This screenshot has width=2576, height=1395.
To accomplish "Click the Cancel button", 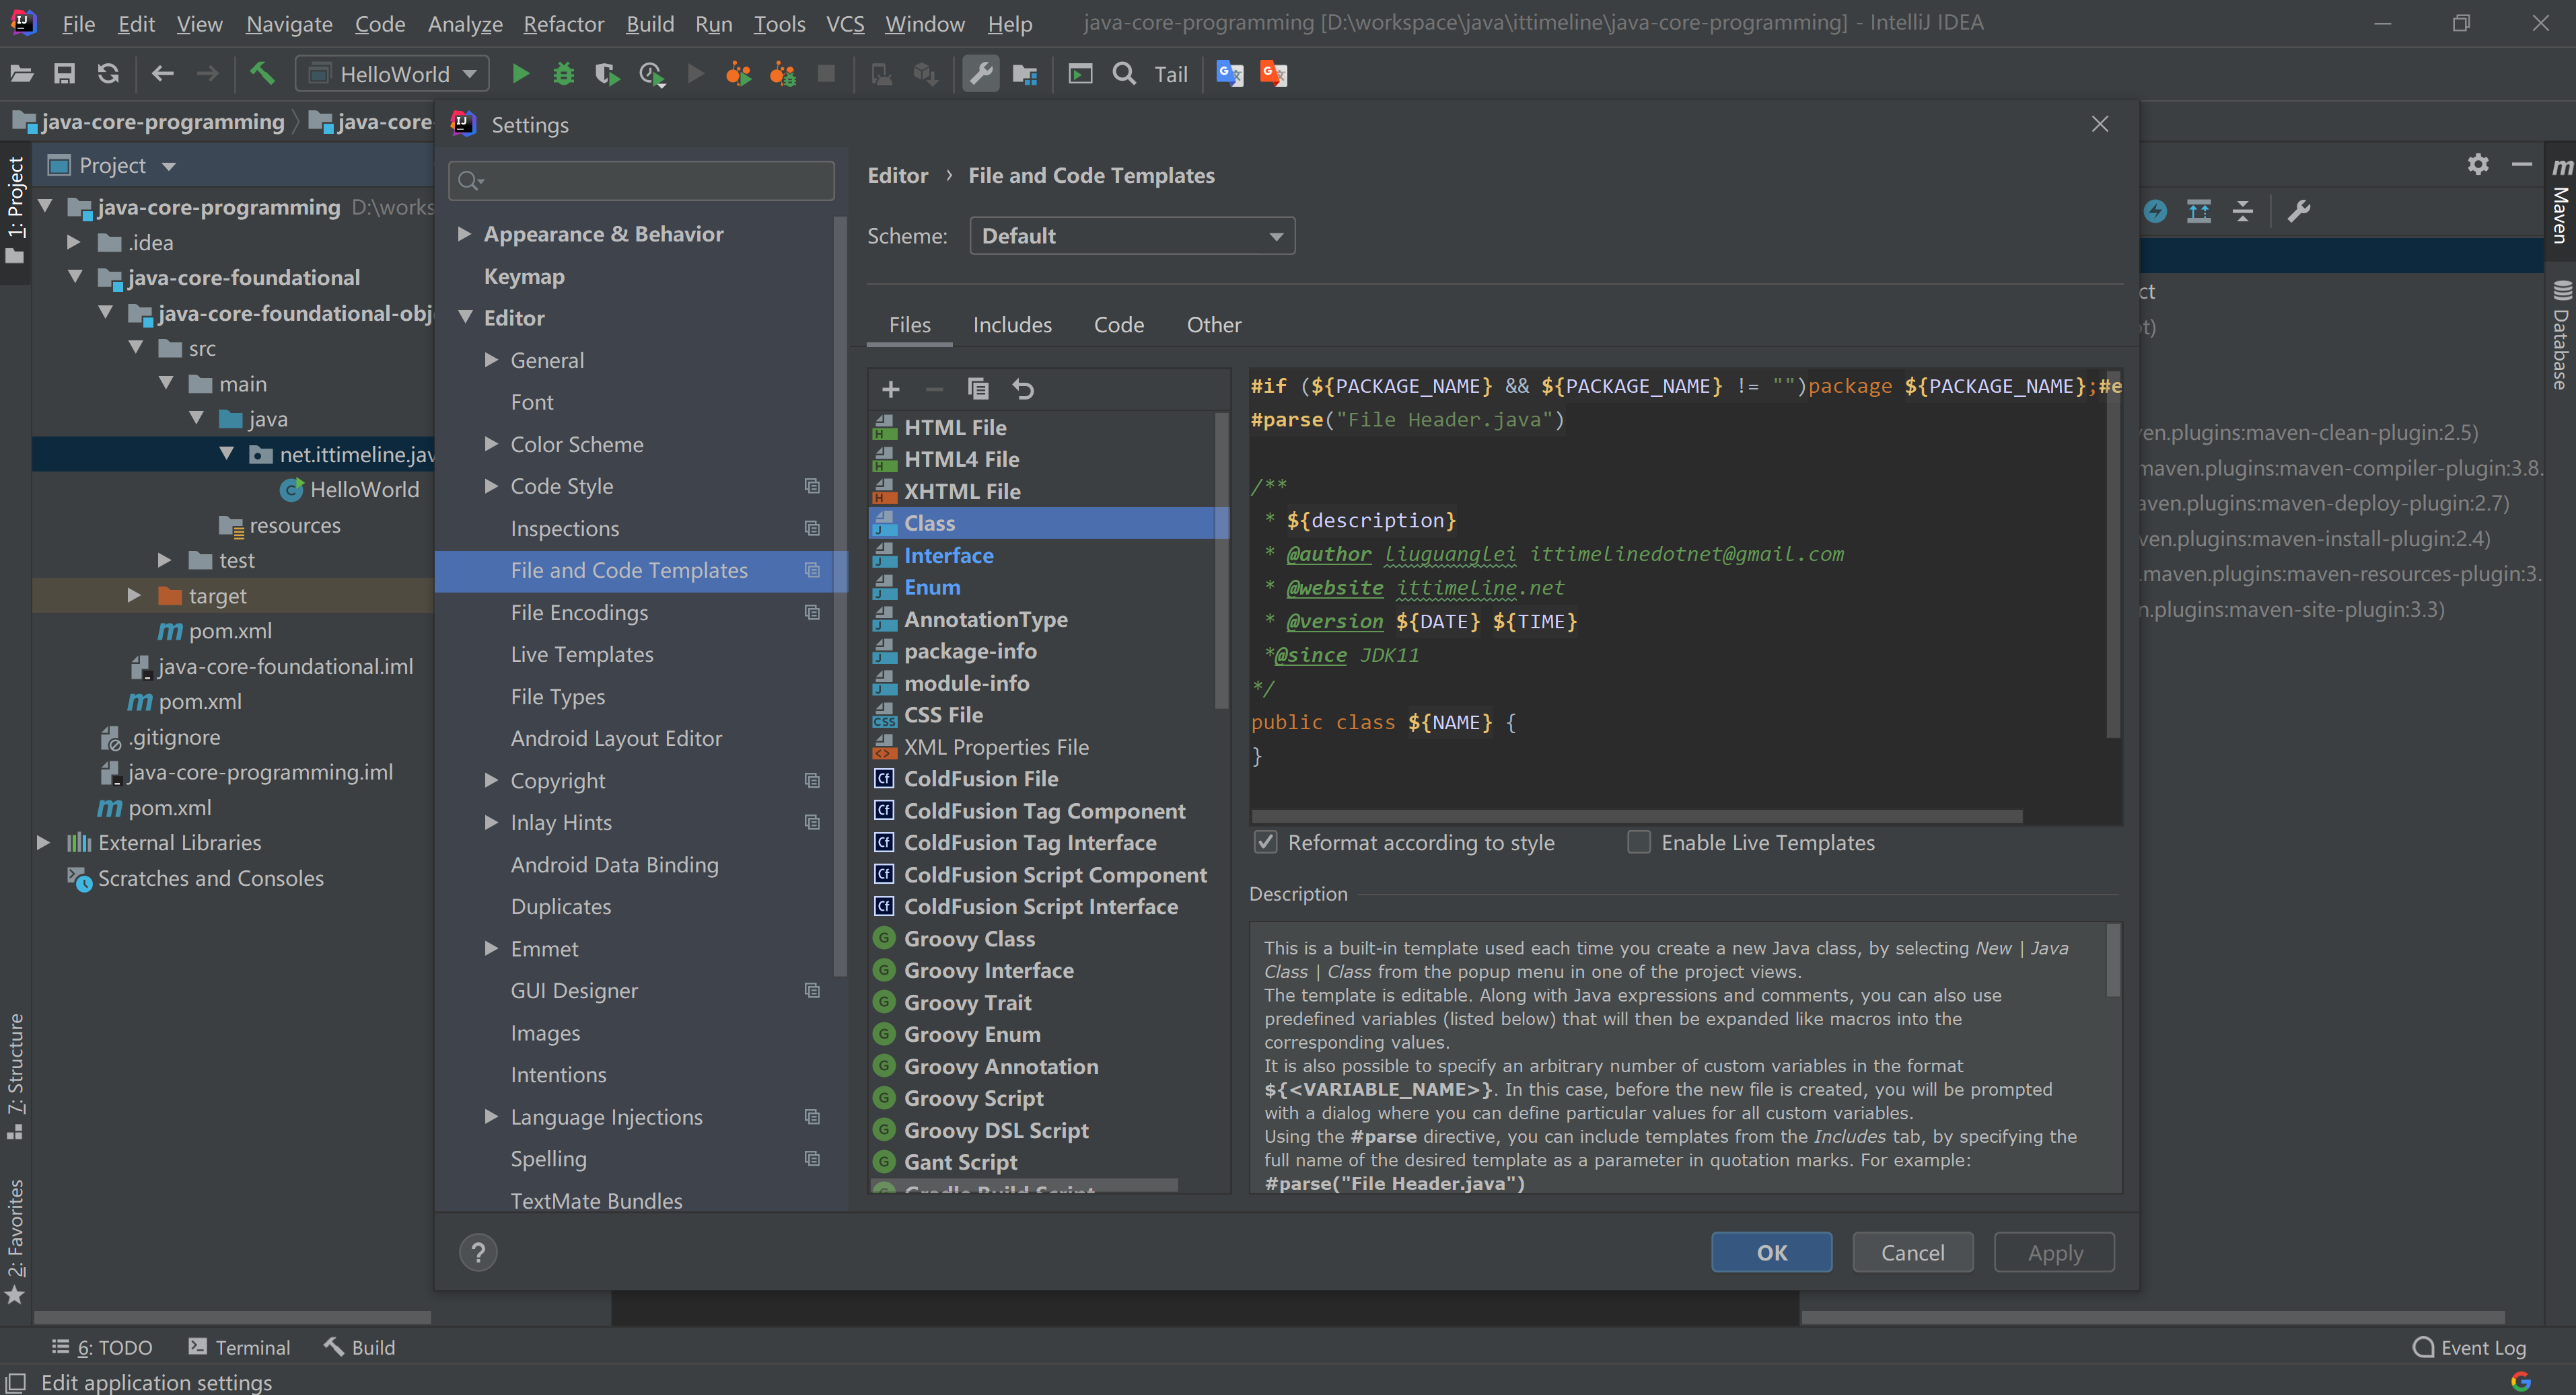I will pyautogui.click(x=1912, y=1252).
